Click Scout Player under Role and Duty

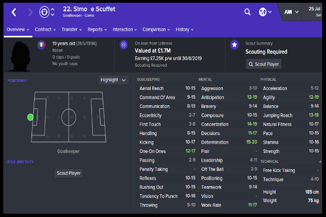(x=68, y=173)
